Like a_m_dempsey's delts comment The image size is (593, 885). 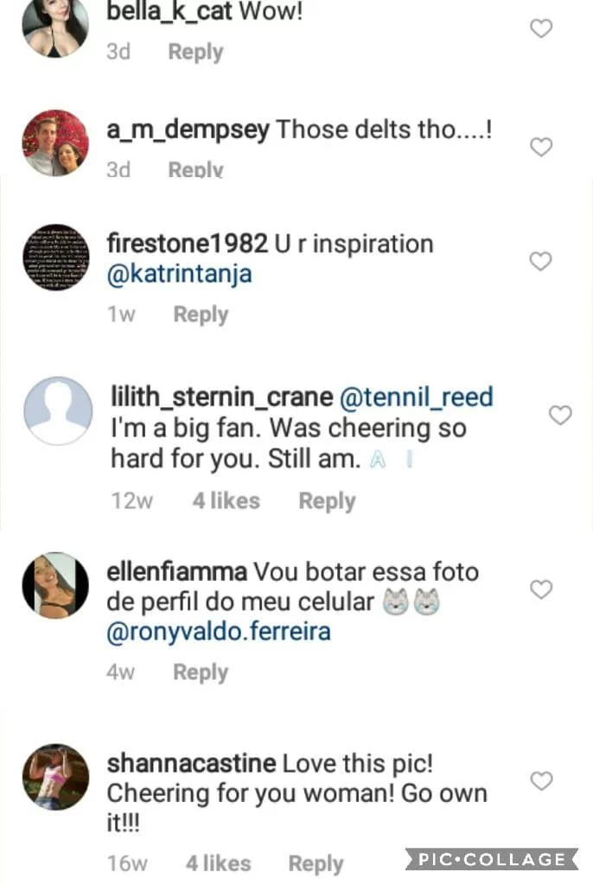click(540, 147)
